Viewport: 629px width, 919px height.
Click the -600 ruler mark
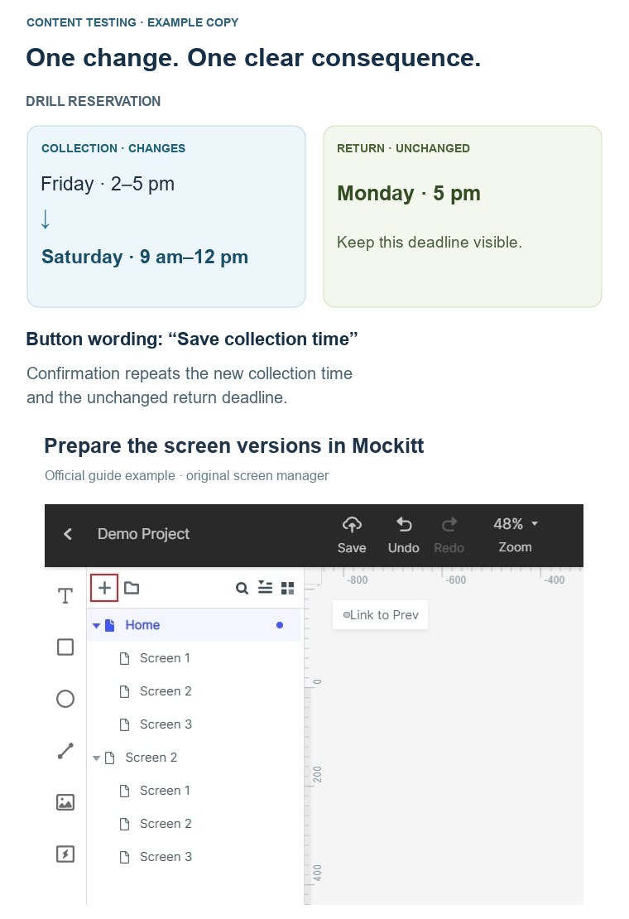[x=456, y=580]
